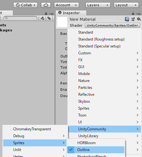
Task: Open the material settings gear icon
Action: coord(139,19)
